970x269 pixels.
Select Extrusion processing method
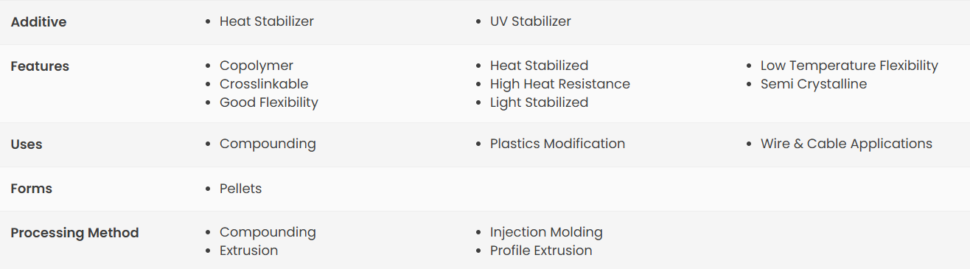[248, 251]
